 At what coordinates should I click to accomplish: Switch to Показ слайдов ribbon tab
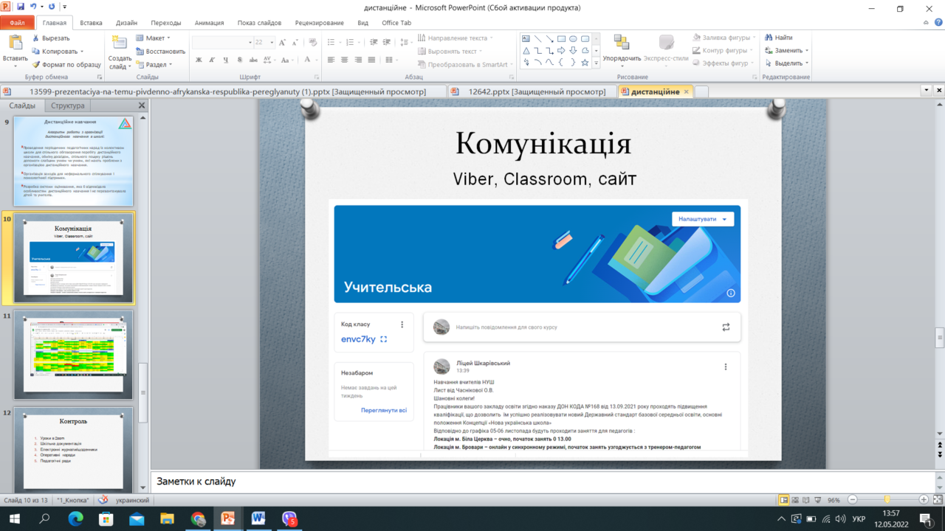tap(261, 23)
